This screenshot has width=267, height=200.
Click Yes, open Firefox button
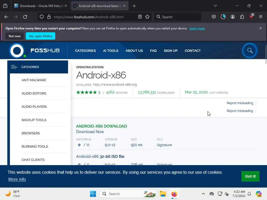[x=40, y=36]
